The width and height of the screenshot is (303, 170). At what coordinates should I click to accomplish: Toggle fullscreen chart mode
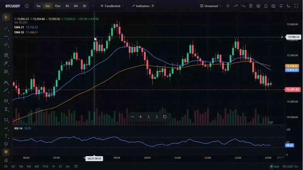pyautogui.click(x=296, y=6)
